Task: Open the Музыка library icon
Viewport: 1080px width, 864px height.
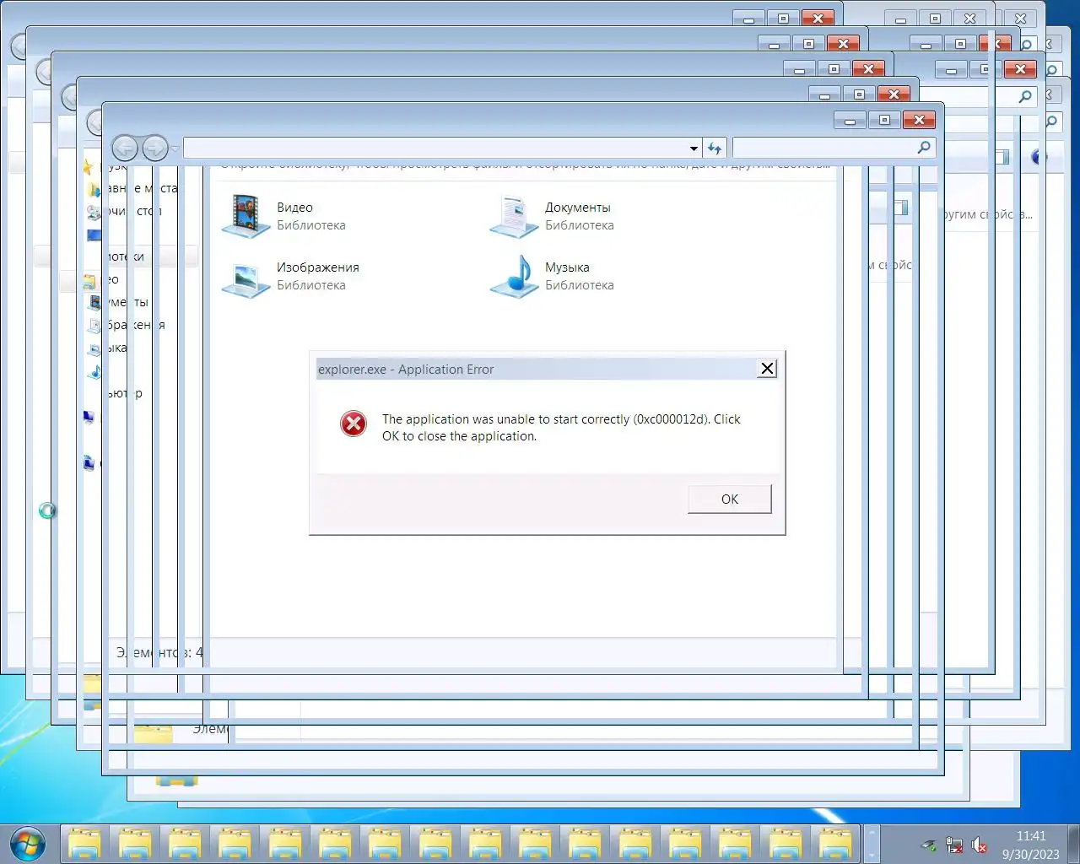Action: [x=514, y=276]
